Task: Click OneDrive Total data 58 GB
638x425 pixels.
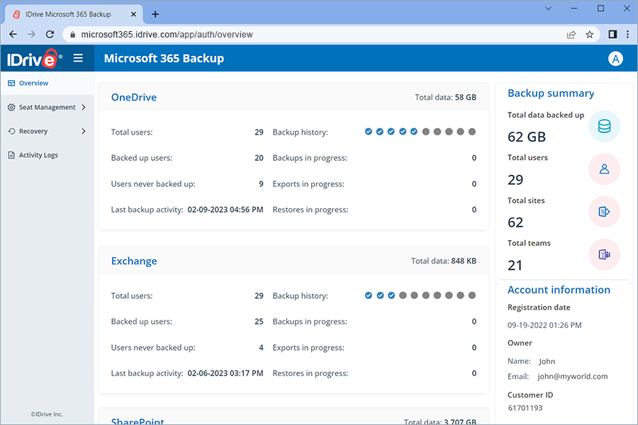Action: point(445,97)
